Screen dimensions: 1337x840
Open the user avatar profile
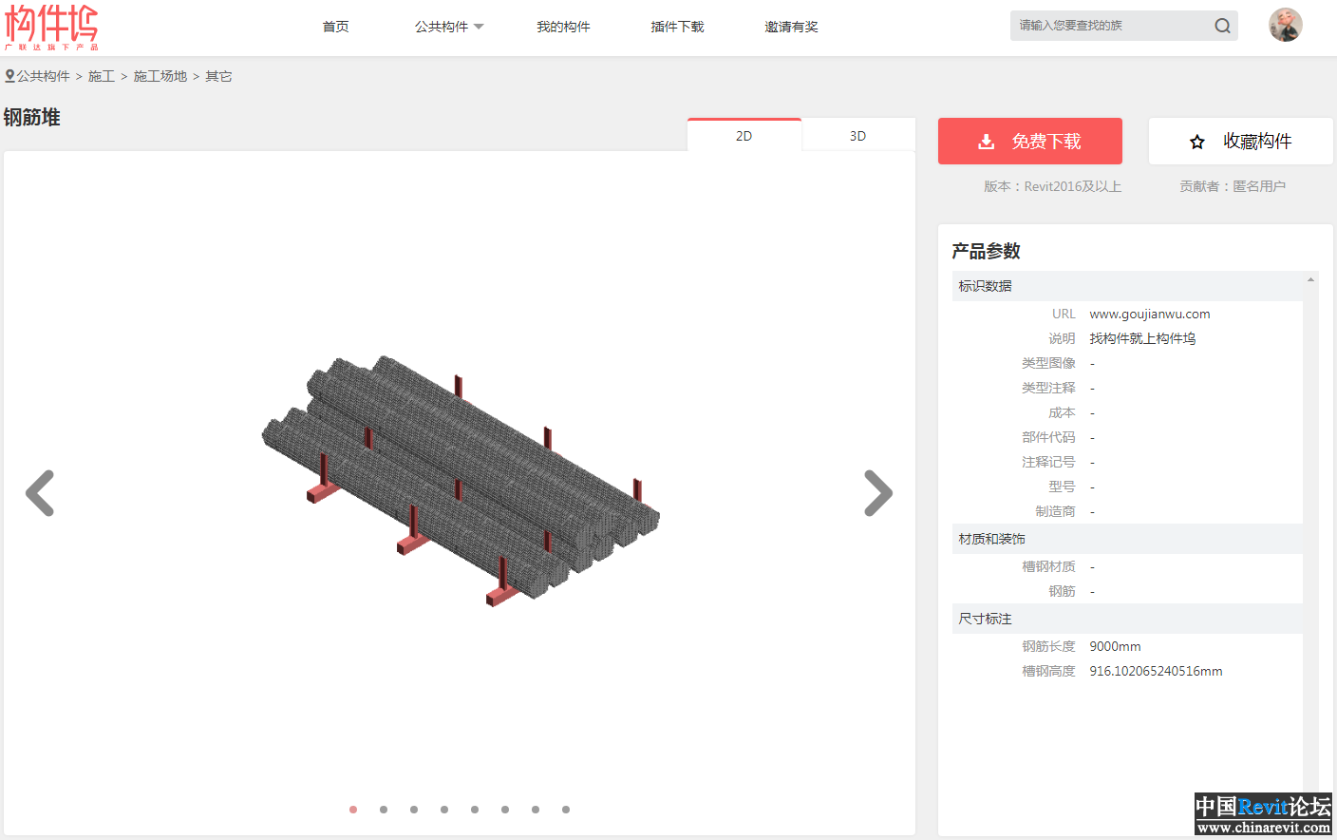point(1285,25)
